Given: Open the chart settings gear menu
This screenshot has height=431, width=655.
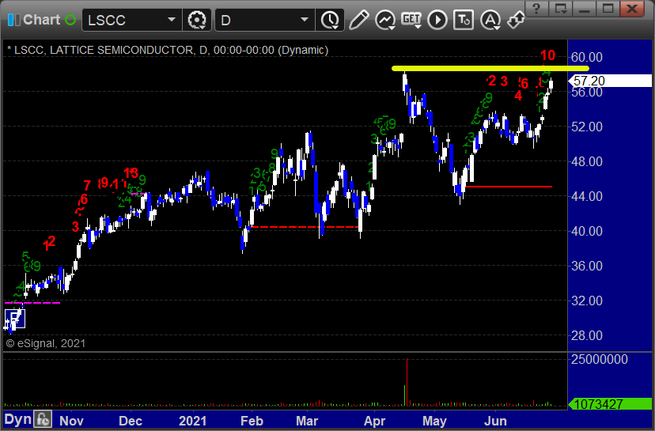Looking at the screenshot, I should pyautogui.click(x=197, y=20).
